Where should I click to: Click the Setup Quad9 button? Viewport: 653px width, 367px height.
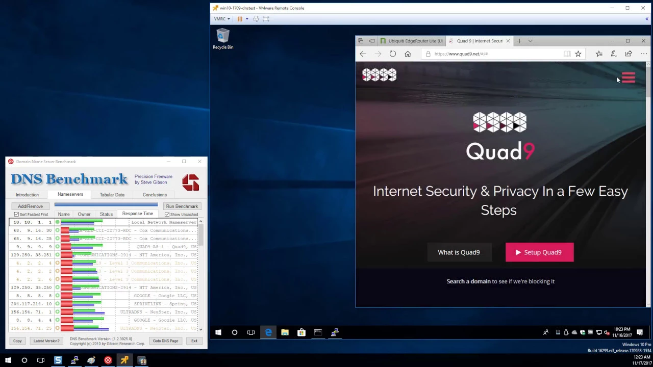539,252
